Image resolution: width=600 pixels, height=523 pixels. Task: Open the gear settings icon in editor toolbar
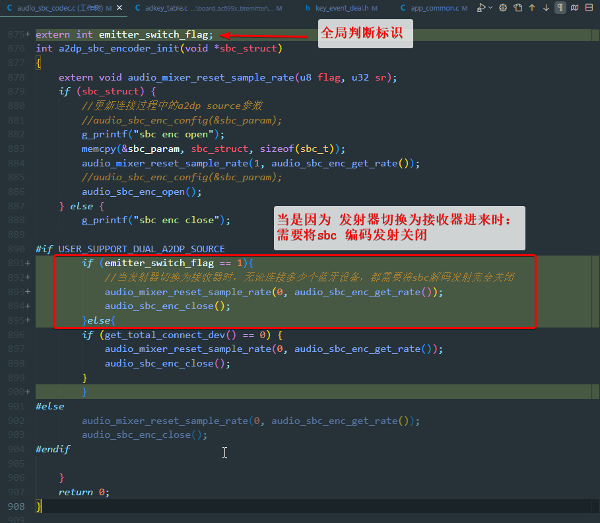(x=503, y=8)
